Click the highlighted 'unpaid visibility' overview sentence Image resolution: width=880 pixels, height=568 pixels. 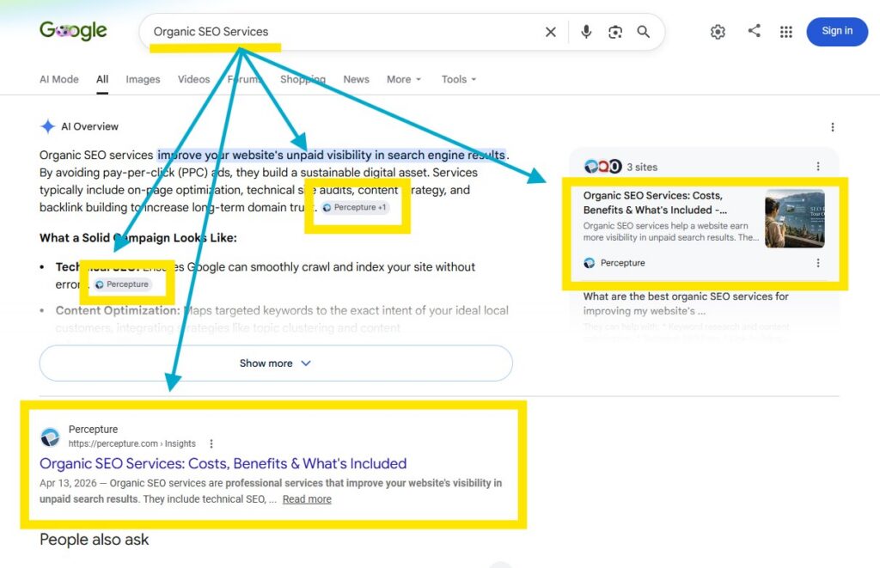click(332, 155)
